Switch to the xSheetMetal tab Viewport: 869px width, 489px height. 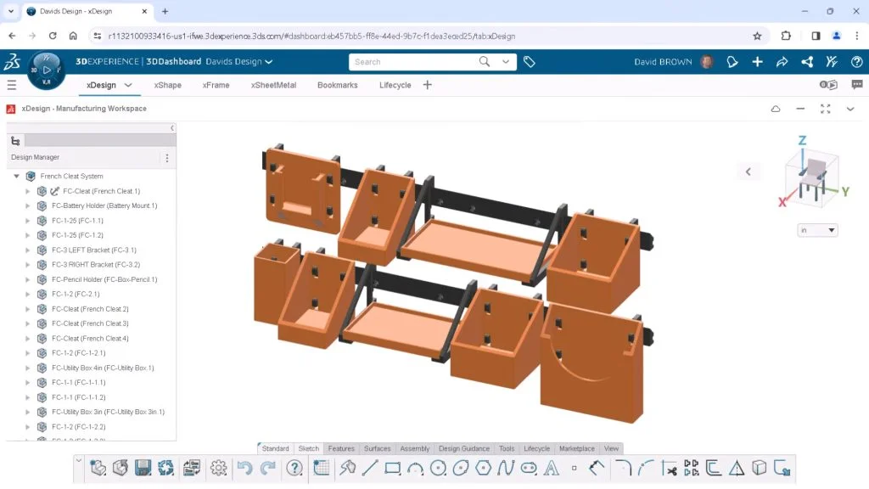tap(273, 85)
